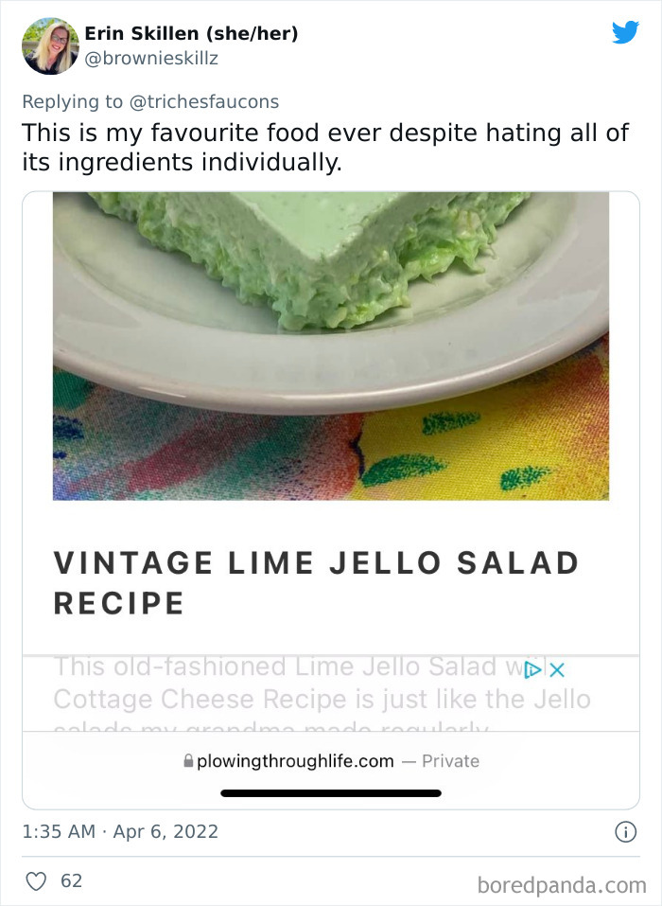The image size is (662, 906).
Task: Open the 1:35 AM · Apr 6, 2022 timestamp
Action: pyautogui.click(x=120, y=831)
